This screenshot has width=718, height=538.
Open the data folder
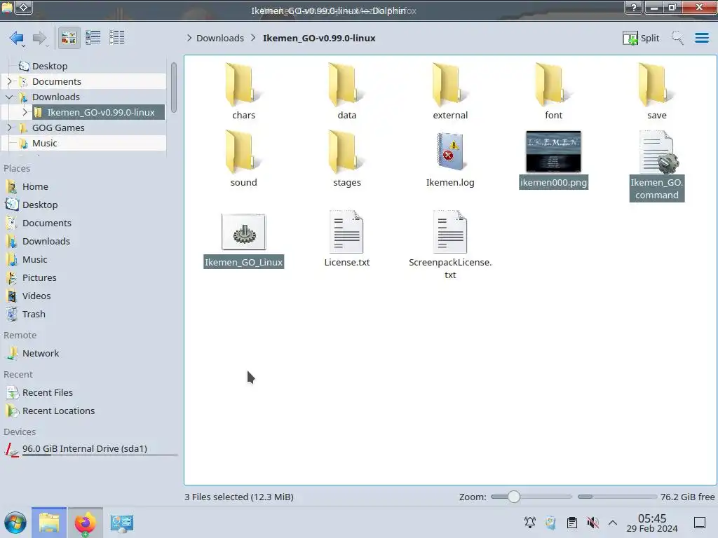click(x=346, y=92)
